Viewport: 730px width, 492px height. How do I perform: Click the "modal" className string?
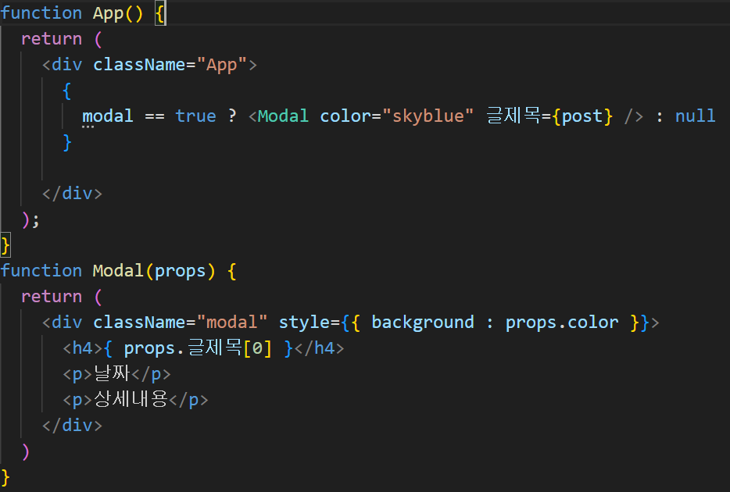click(x=232, y=323)
